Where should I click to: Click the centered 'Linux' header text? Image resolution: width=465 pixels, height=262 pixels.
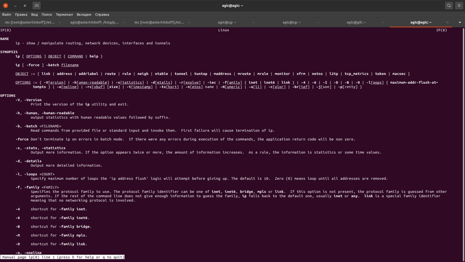coord(223,30)
